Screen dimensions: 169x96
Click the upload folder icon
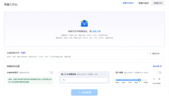84,23
